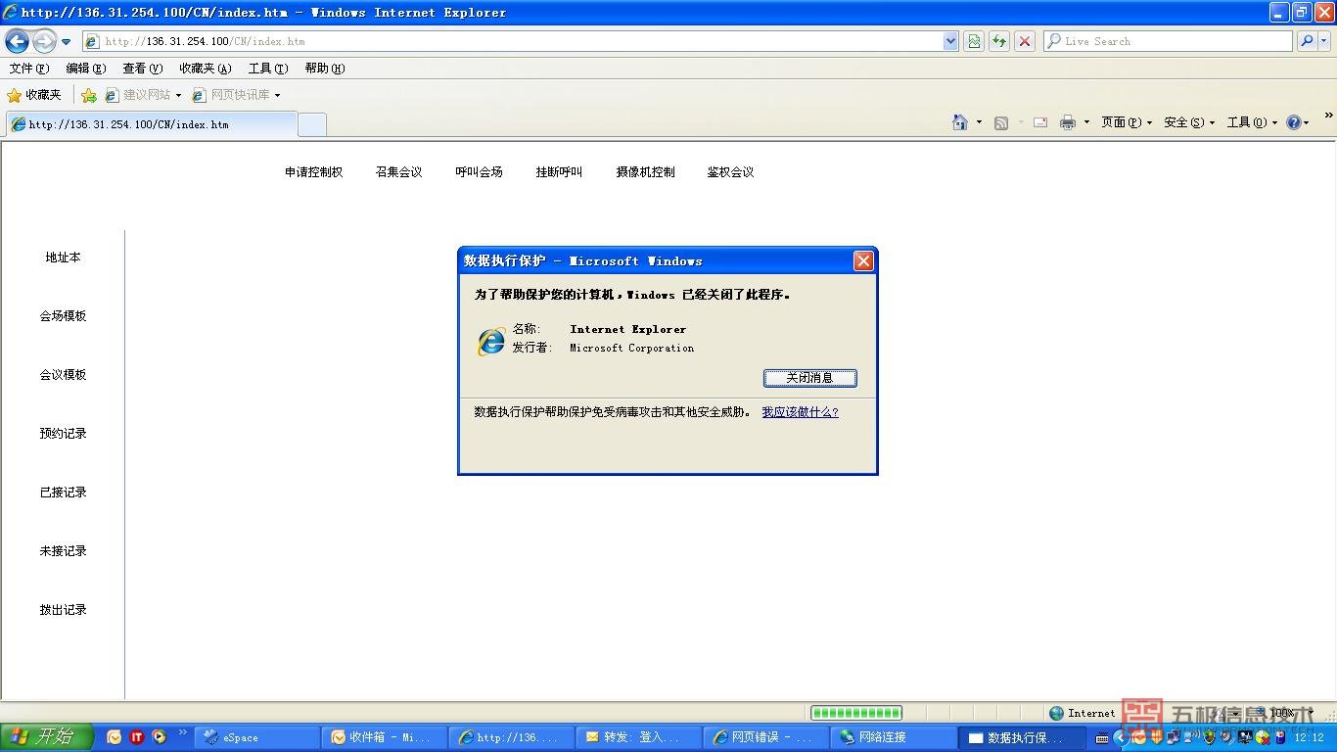
Task: Open the 帮助(H) menu
Action: 324,69
